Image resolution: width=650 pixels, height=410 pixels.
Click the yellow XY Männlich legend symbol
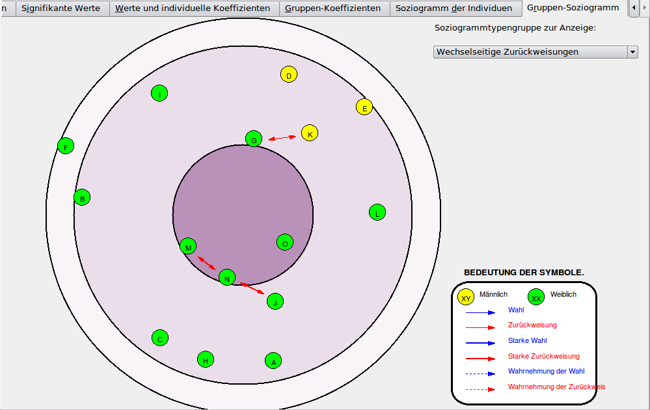[x=466, y=297]
